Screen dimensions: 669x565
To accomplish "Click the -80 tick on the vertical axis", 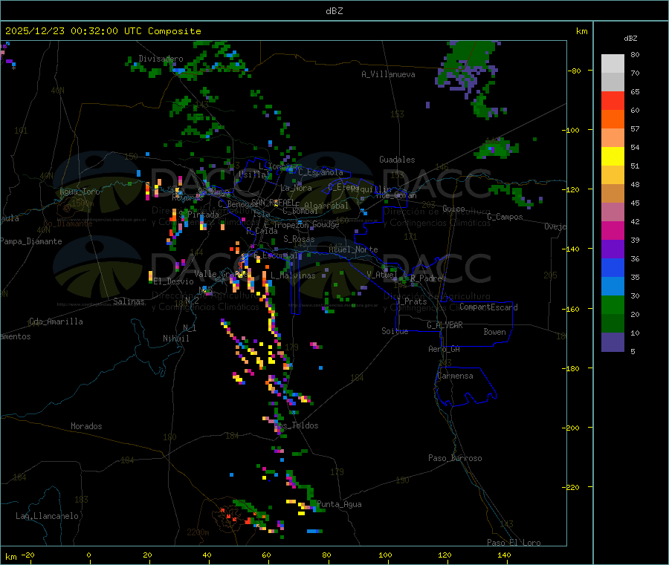I will pyautogui.click(x=573, y=71).
